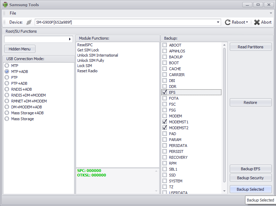Check the APNHLOS partition checkbox
Image resolution: width=276 pixels, height=206 pixels.
click(164, 51)
